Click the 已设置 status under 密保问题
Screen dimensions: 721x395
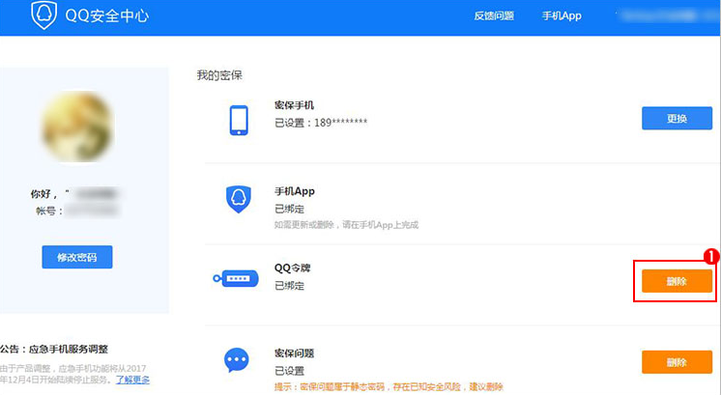click(289, 371)
